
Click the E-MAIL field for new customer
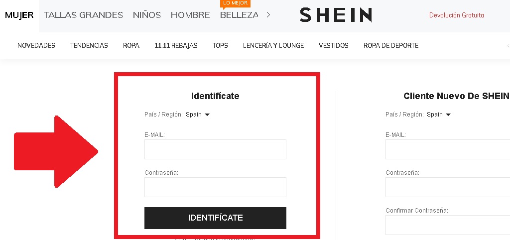[447, 149]
